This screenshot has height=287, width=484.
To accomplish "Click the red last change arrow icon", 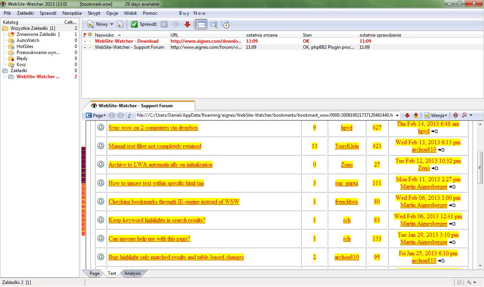I will (416, 115).
